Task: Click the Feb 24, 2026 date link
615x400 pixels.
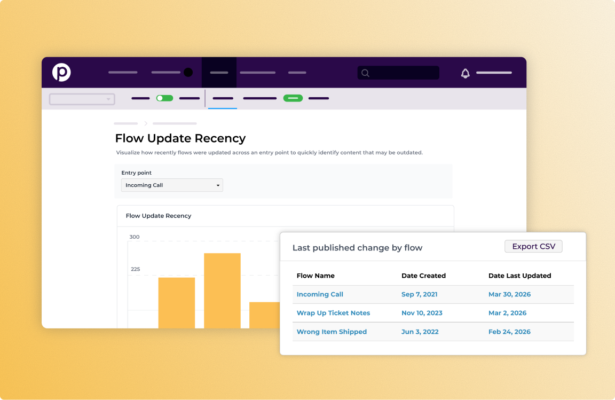Action: (509, 332)
